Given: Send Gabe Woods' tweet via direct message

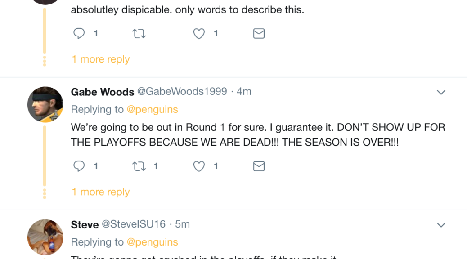Looking at the screenshot, I should 259,166.
